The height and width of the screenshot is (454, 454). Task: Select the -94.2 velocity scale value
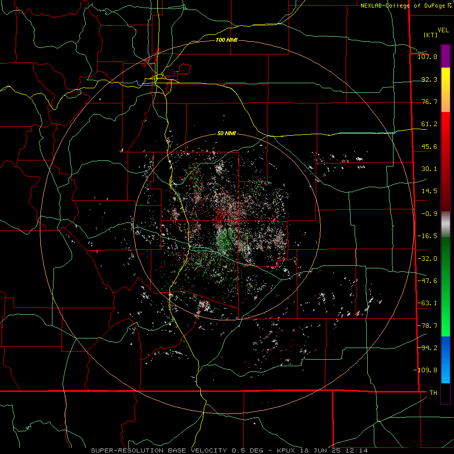pos(427,348)
